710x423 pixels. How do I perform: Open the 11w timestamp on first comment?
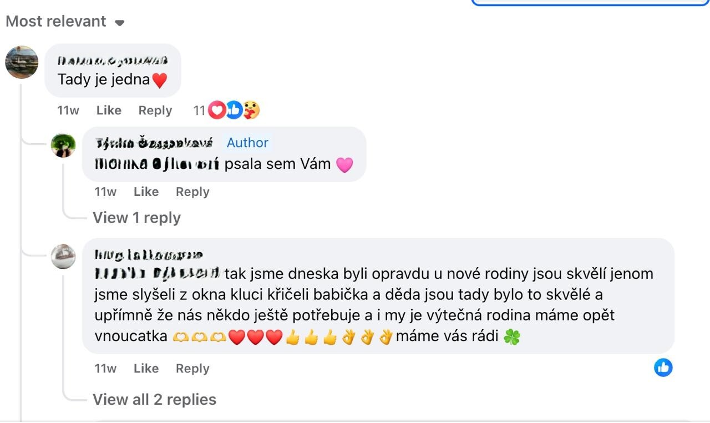pyautogui.click(x=68, y=110)
